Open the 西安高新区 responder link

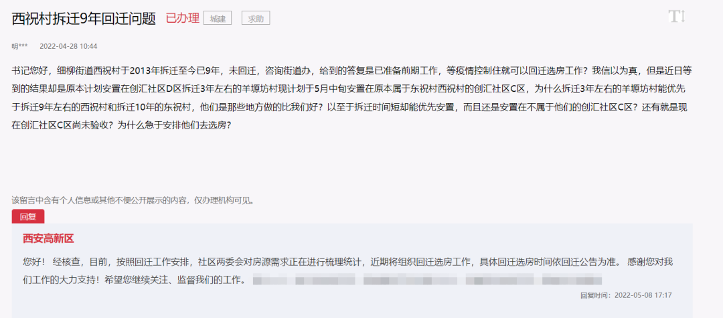click(48, 239)
